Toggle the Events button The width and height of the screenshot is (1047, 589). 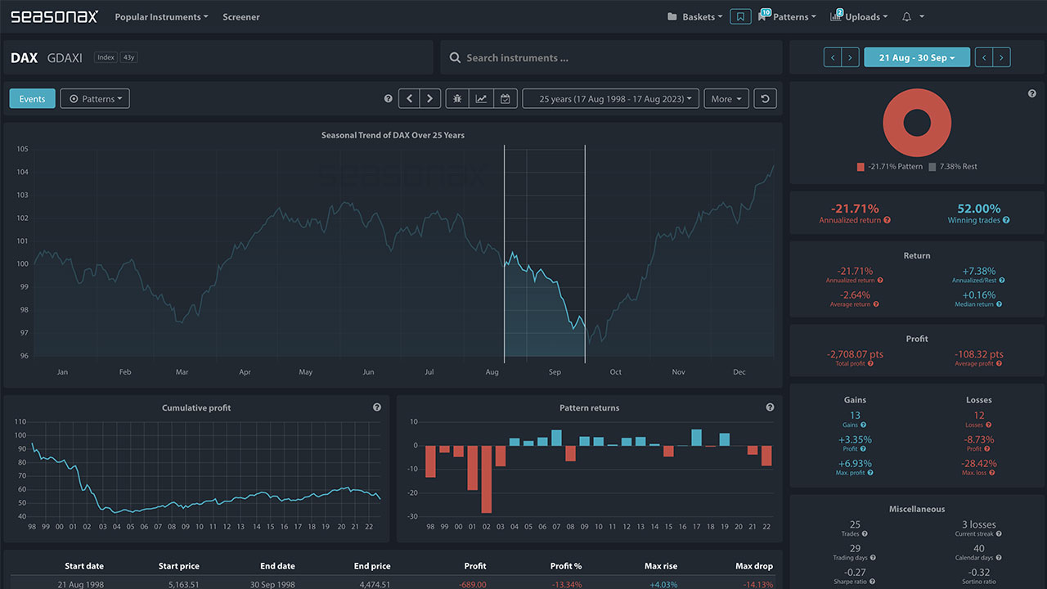[33, 99]
